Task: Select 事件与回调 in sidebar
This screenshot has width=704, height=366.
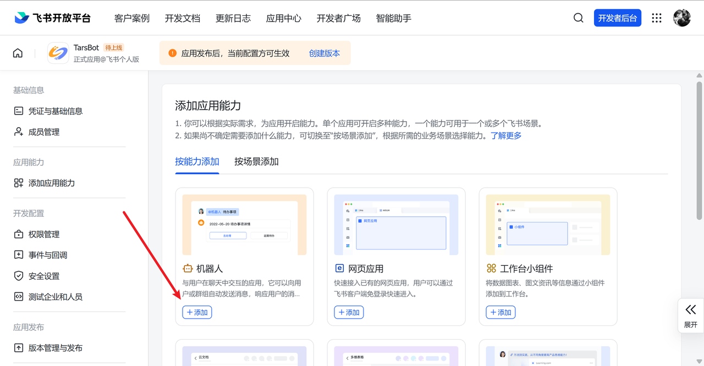Action: click(47, 255)
